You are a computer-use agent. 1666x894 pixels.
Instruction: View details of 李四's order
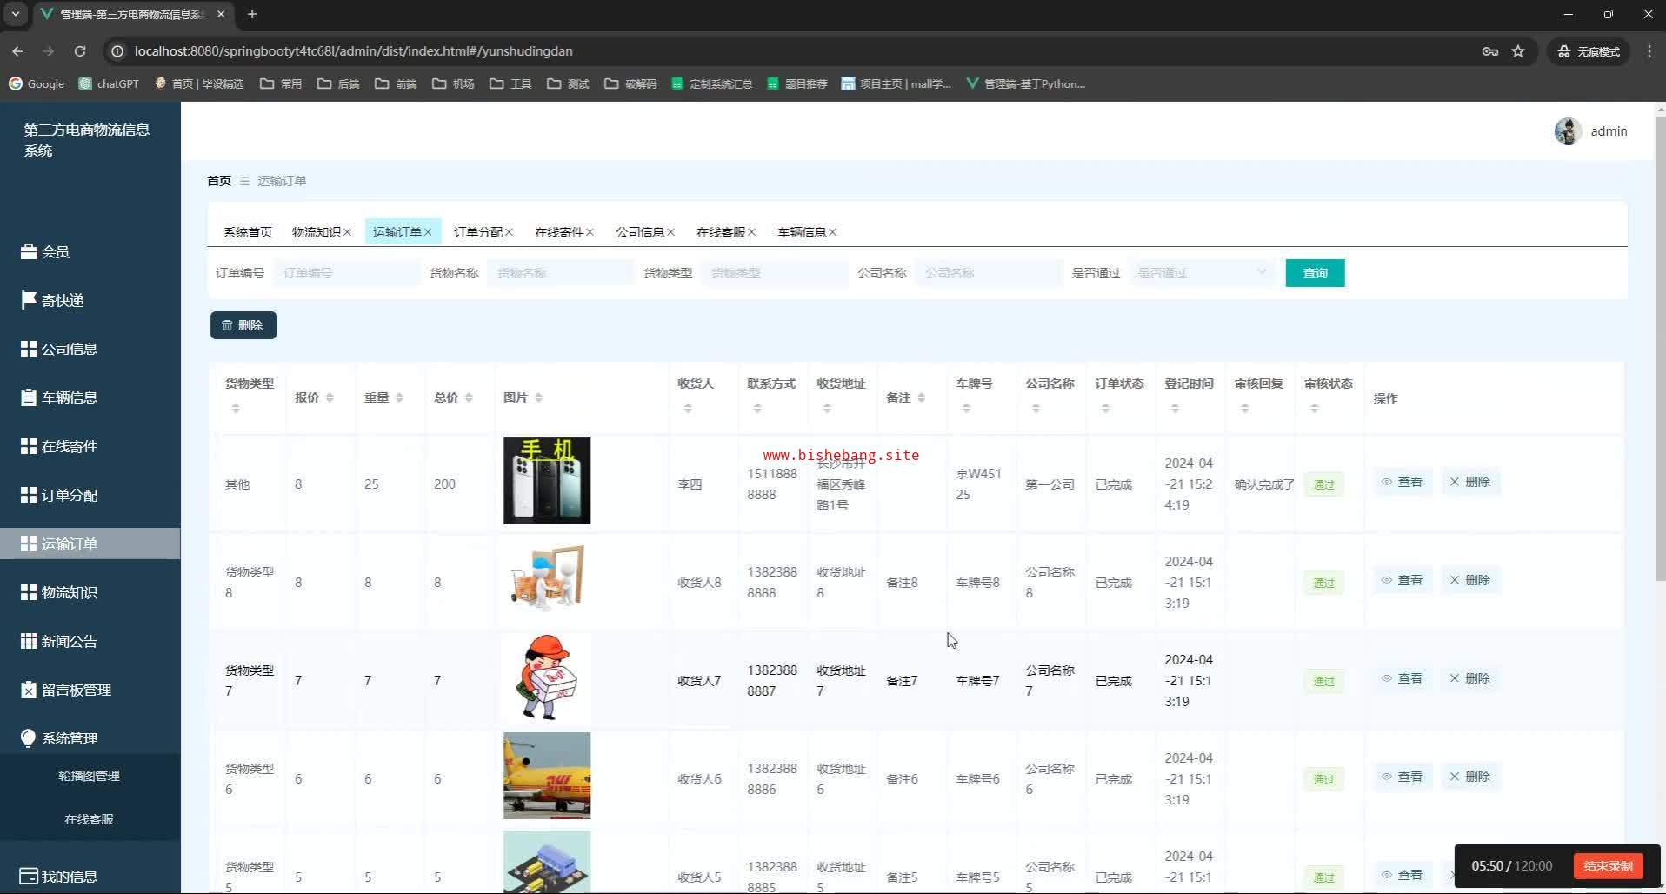[x=1402, y=482]
